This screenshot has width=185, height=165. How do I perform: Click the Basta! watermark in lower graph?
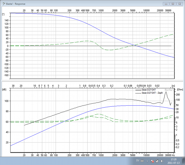(x=169, y=90)
